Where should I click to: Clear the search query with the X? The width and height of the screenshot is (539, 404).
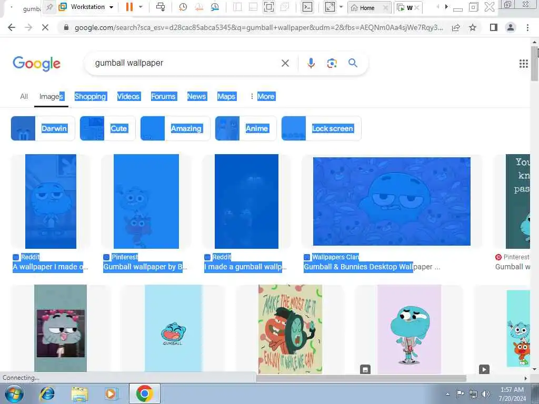point(285,63)
